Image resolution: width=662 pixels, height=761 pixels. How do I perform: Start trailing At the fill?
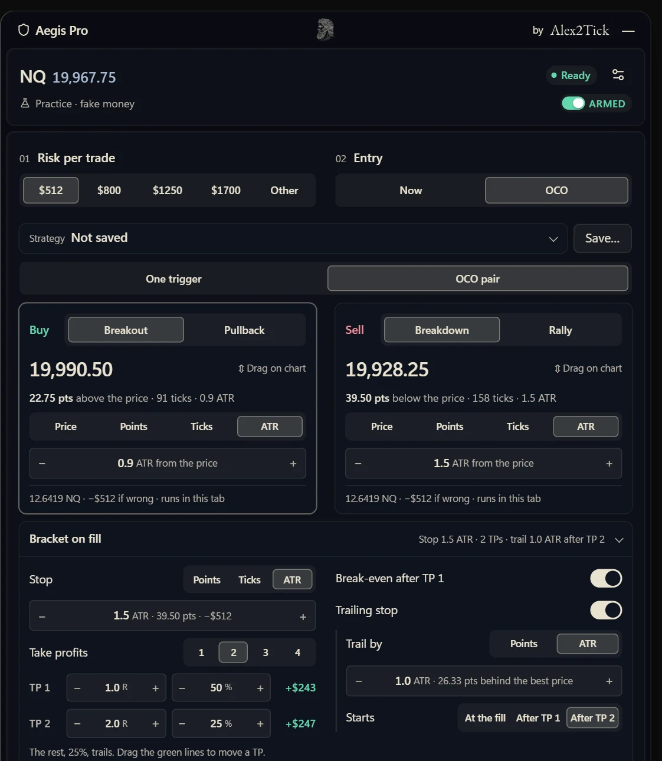(485, 718)
